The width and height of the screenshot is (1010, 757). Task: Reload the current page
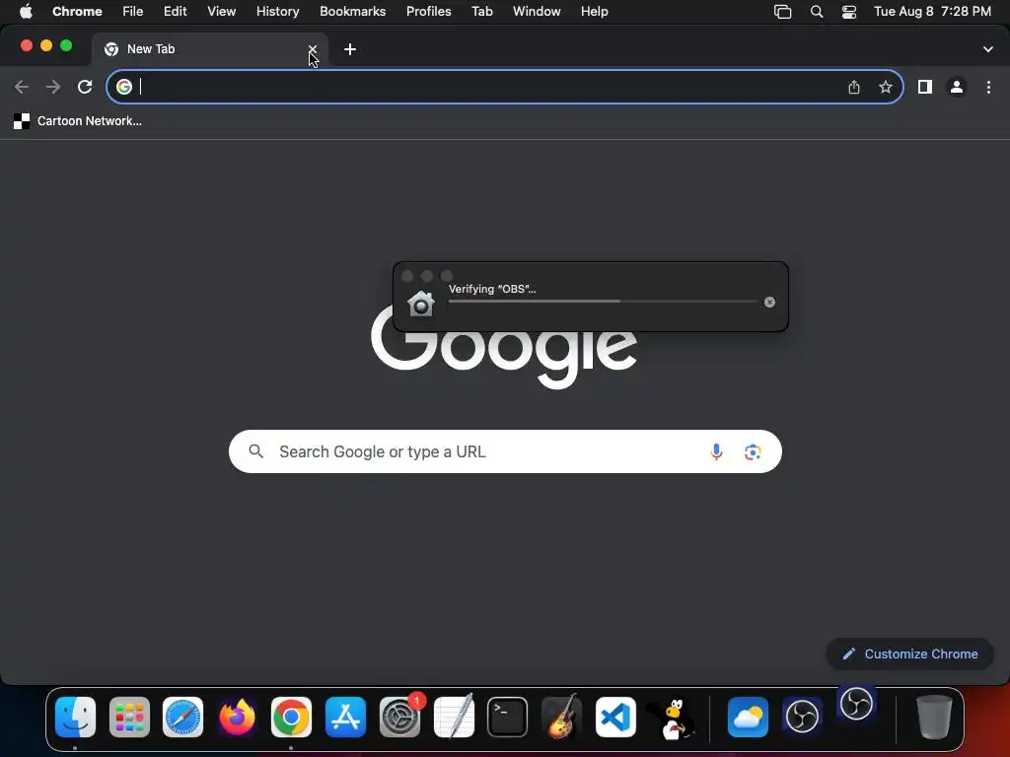(85, 87)
